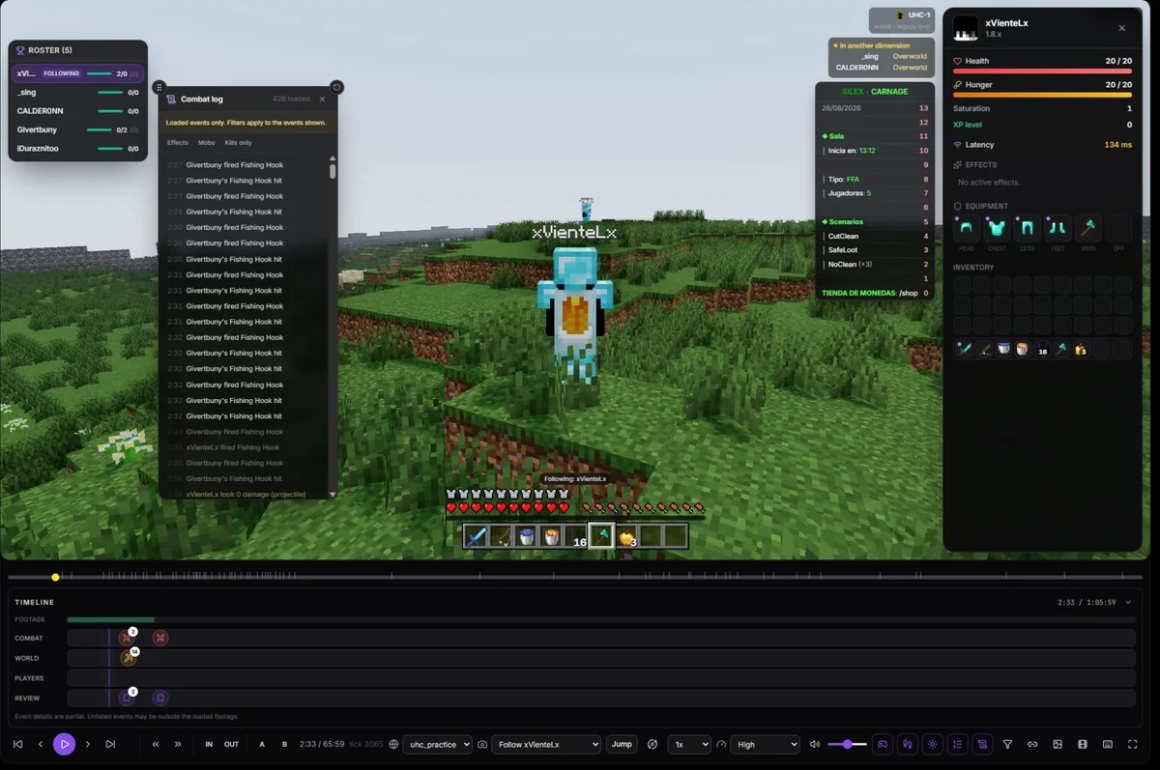Image resolution: width=1160 pixels, height=770 pixels.
Task: Close the xVienteLx player panel
Action: point(1121,28)
